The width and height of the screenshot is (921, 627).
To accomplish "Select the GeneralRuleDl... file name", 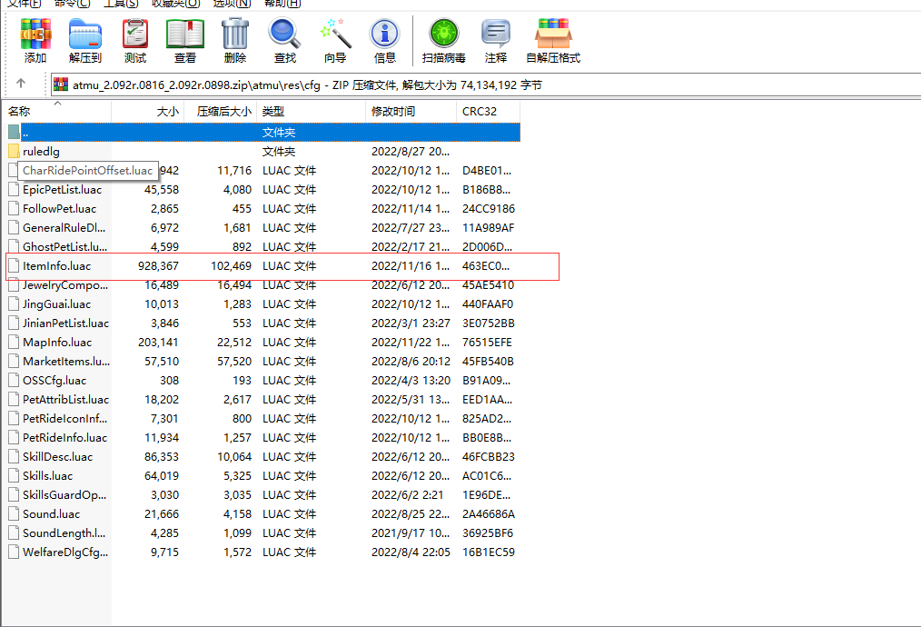I will pyautogui.click(x=64, y=227).
